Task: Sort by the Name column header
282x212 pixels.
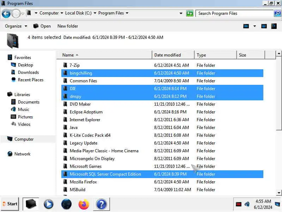Action: pos(104,55)
